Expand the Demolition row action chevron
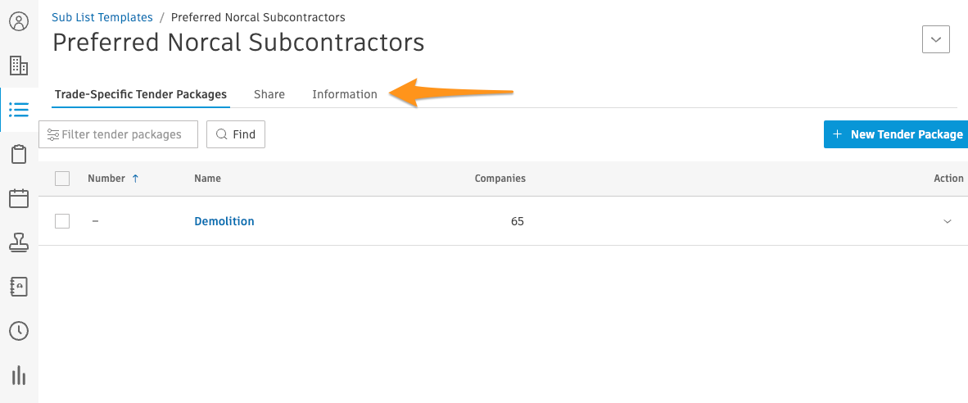968x403 pixels. click(x=948, y=221)
